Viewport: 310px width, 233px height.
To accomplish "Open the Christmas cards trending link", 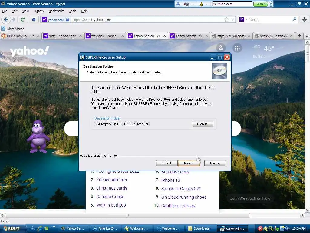I will click(x=111, y=188).
